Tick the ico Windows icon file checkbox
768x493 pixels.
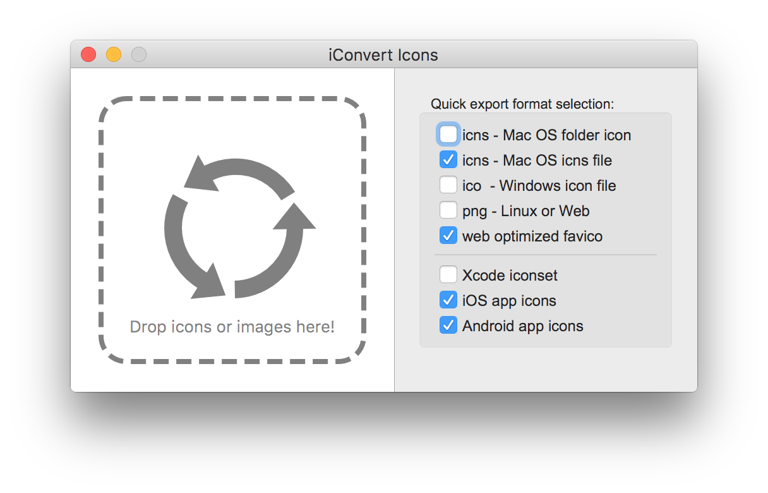click(448, 185)
